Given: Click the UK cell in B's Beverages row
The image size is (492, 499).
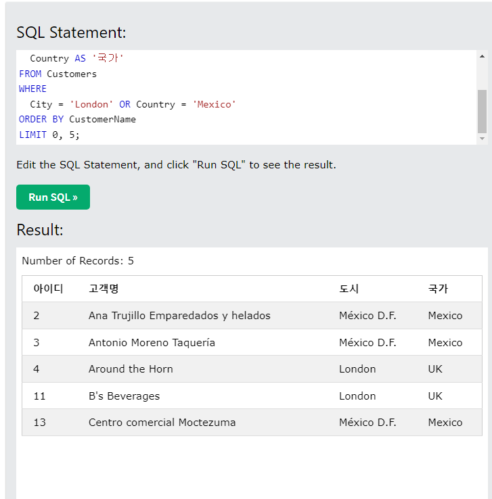Looking at the screenshot, I should pos(435,396).
